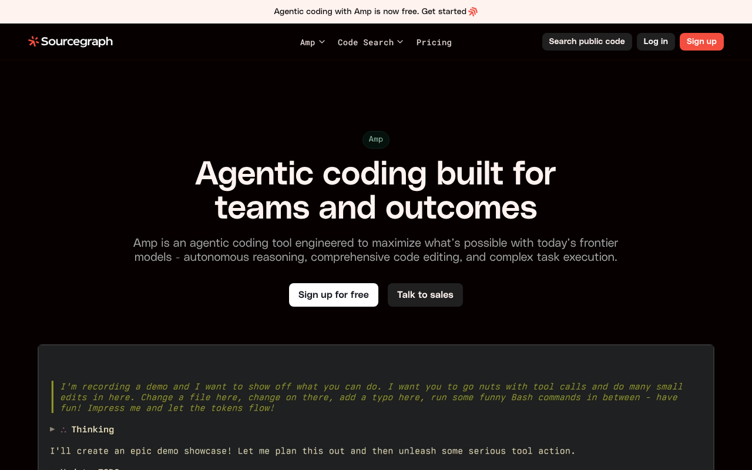Click the white Sign up for free button
This screenshot has width=752, height=470.
(334, 295)
